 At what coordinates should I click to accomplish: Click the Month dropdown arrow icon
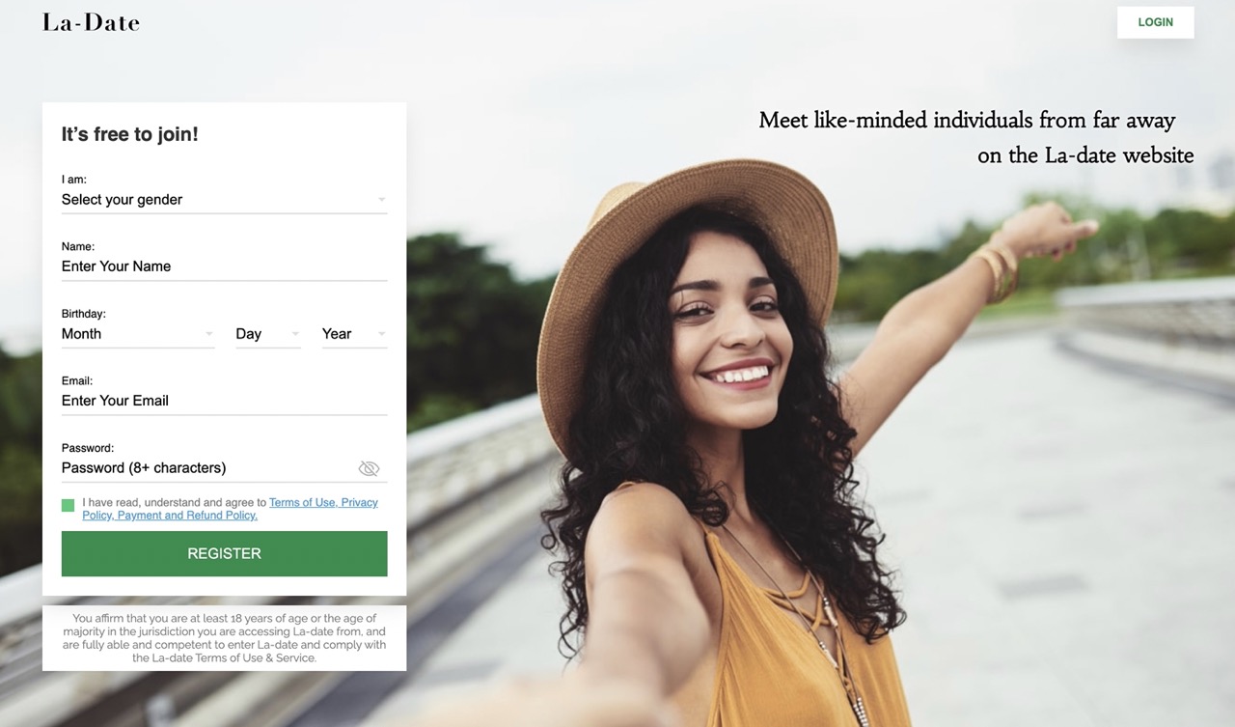pyautogui.click(x=208, y=334)
